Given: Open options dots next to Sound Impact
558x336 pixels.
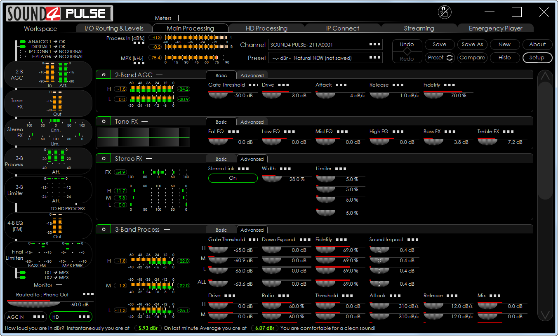Looking at the screenshot, I should 413,240.
